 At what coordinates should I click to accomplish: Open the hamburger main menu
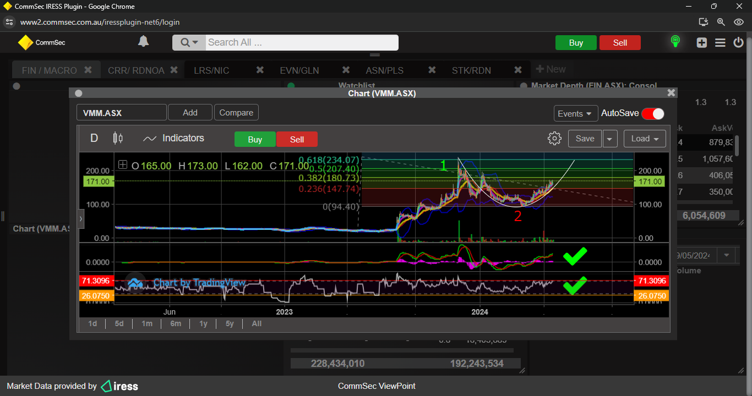click(x=720, y=42)
